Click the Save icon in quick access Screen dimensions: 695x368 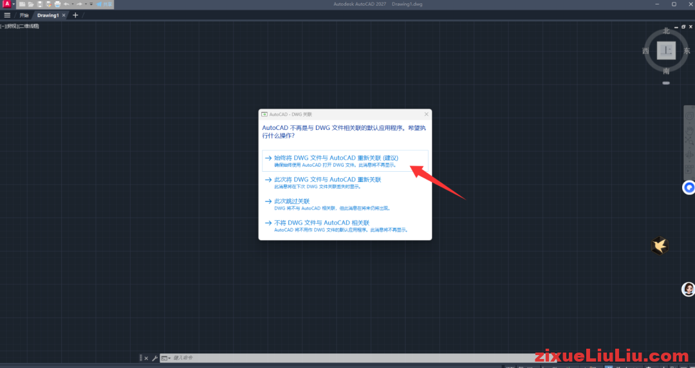[40, 4]
